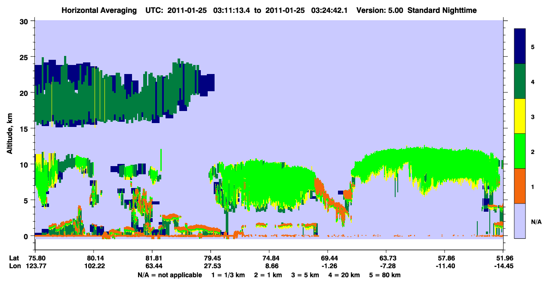Click the altitude tick label '10'
This screenshot has width=559, height=287.
[25, 164]
